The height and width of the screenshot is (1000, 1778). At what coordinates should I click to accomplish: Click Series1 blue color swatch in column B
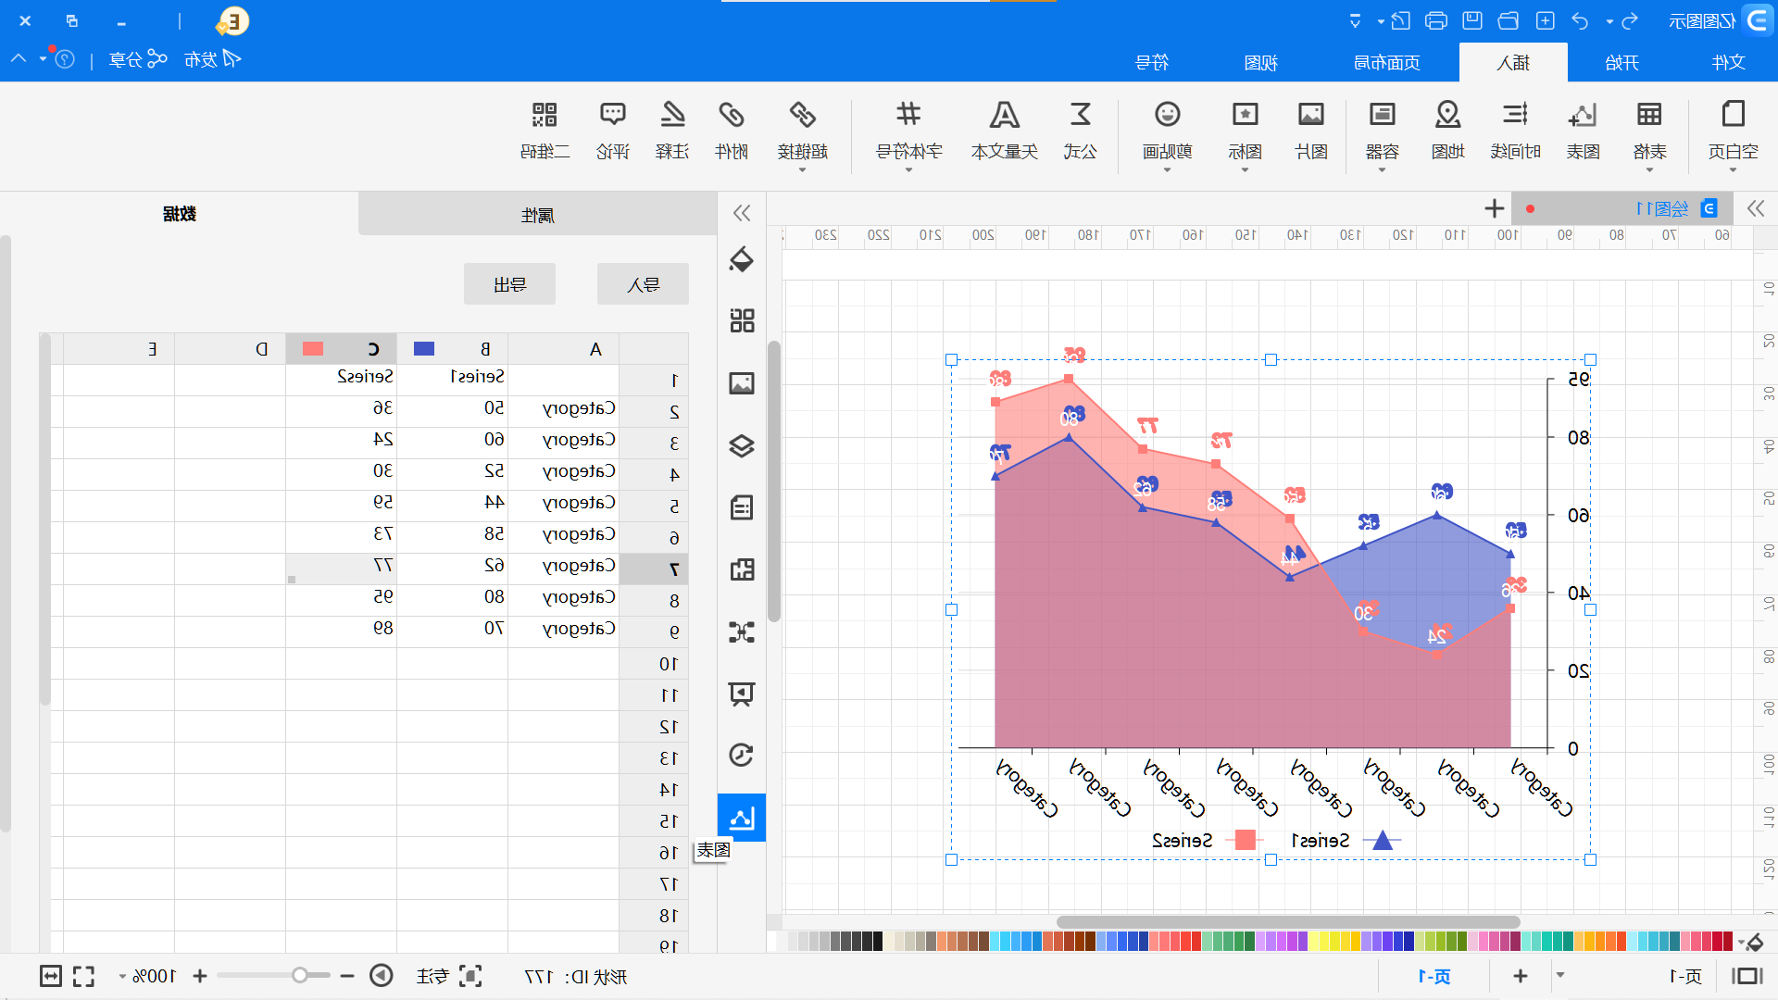[424, 349]
